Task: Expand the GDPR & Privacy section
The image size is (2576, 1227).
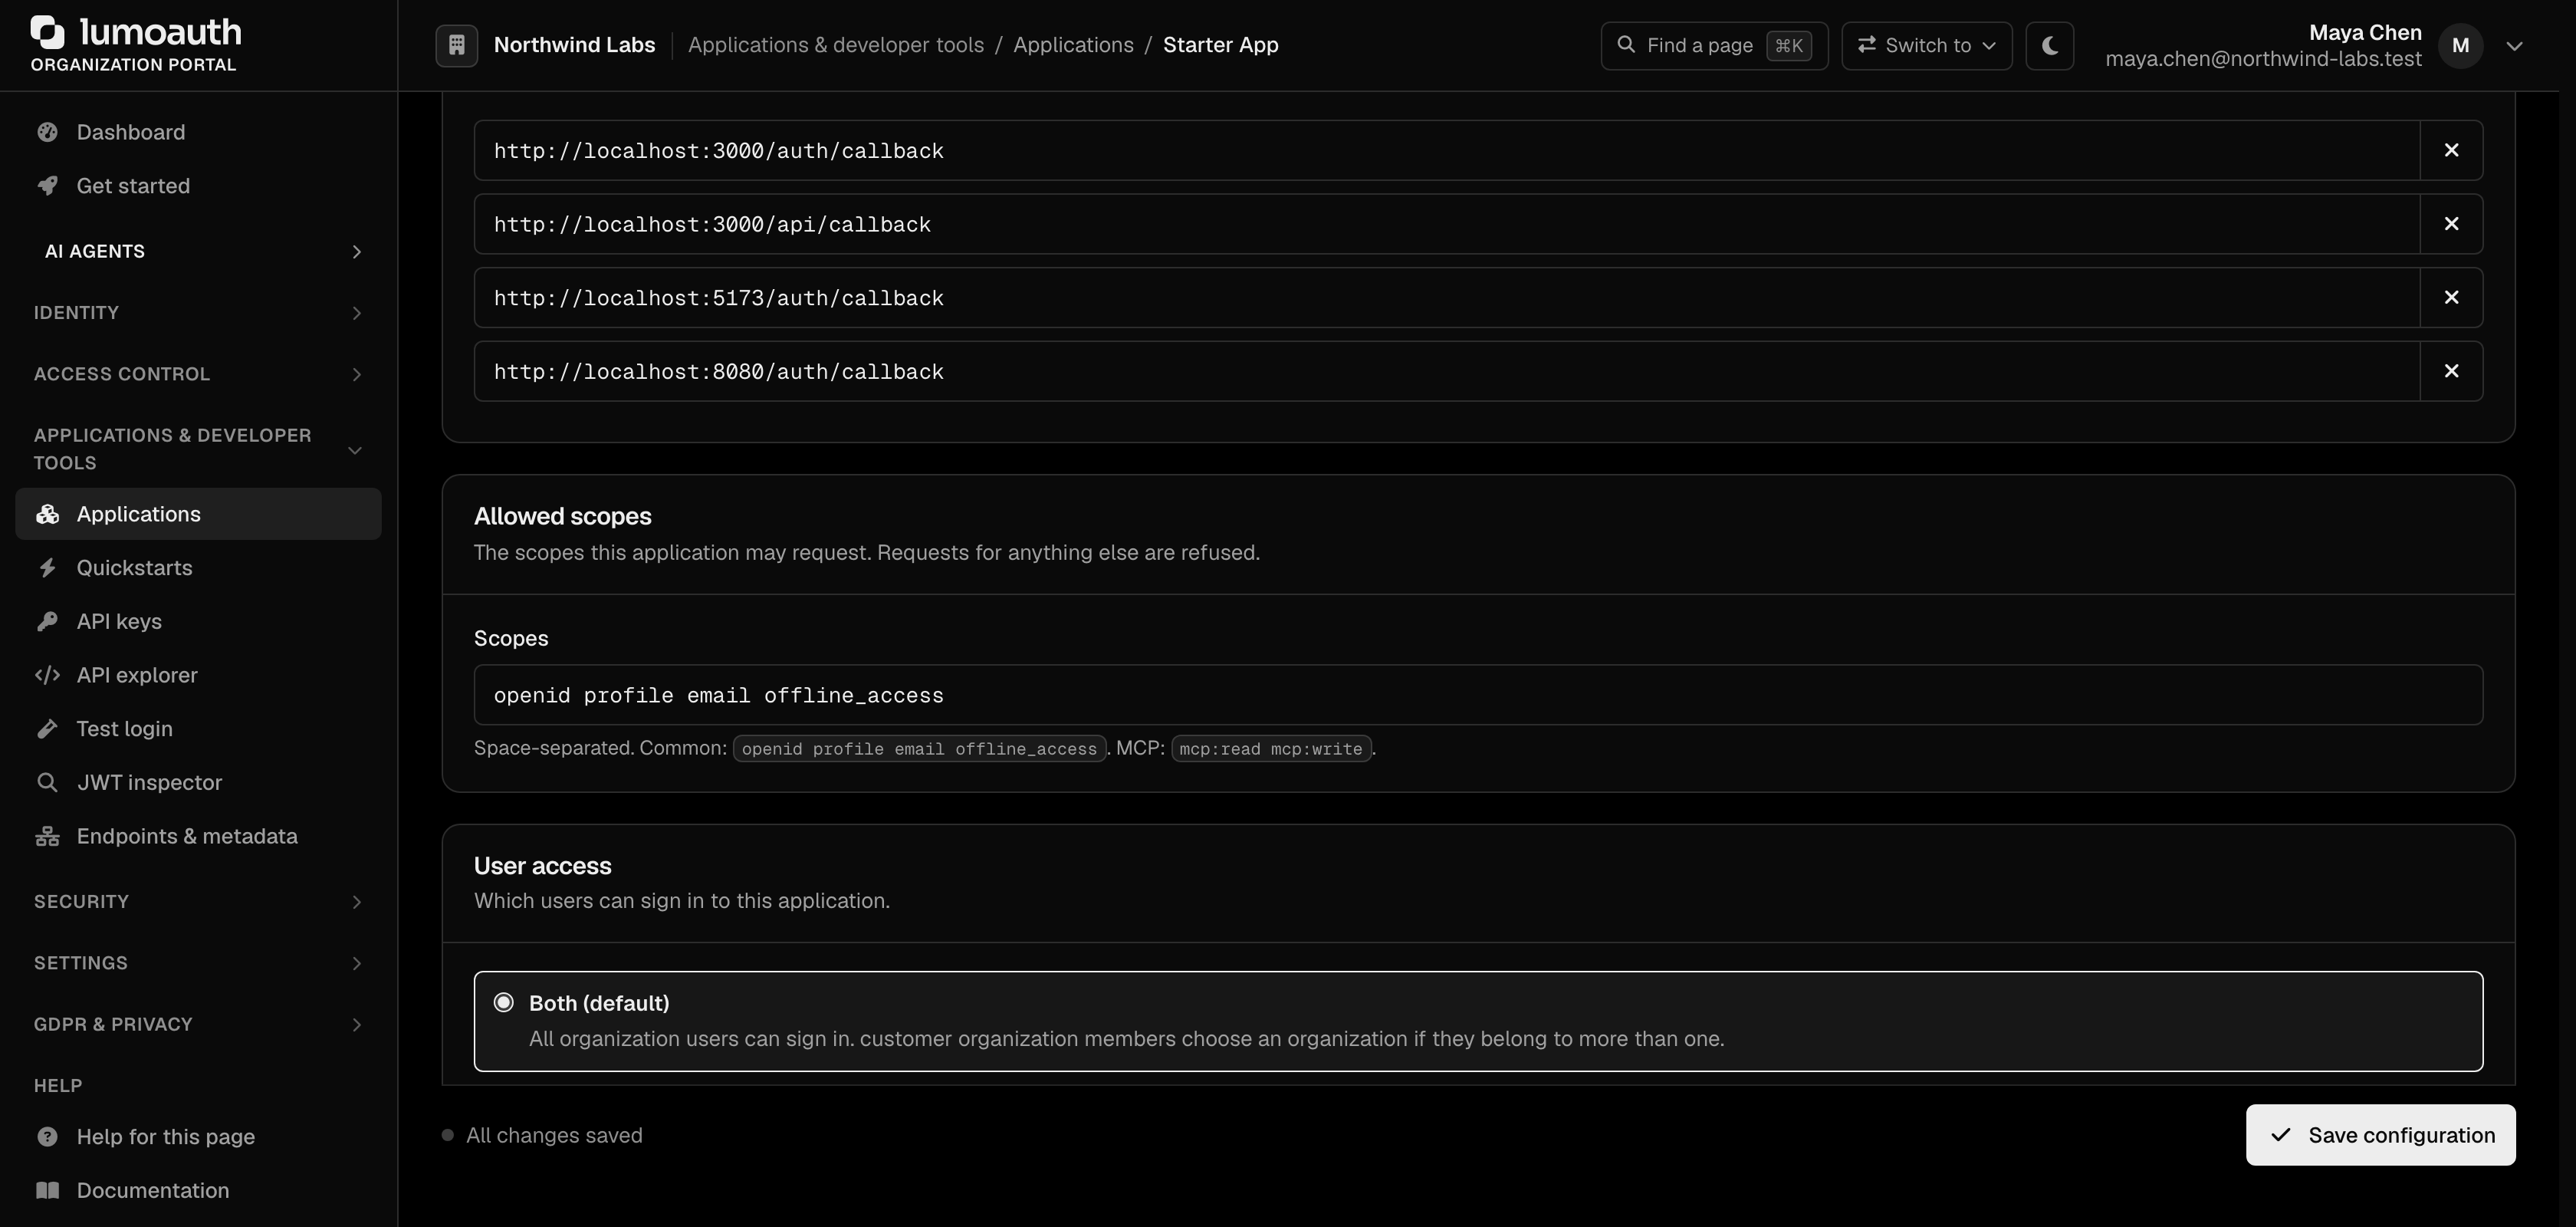Action: (x=198, y=1024)
